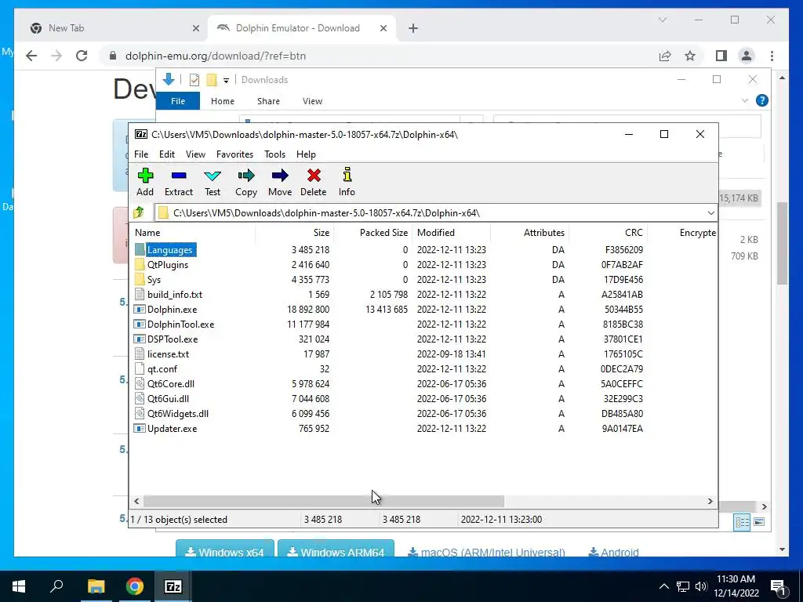Expand the Explorer ribbon chevron
Screen dimensions: 803x602
(745, 101)
